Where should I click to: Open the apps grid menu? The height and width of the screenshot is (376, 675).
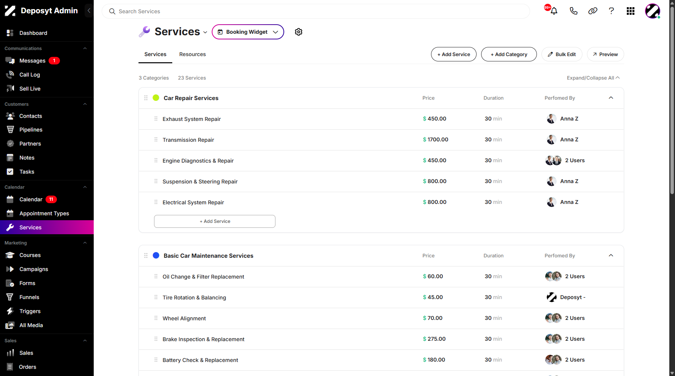coord(631,11)
